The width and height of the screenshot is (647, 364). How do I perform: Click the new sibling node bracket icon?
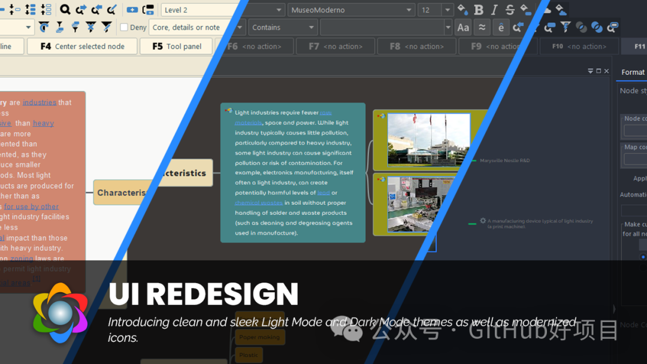click(x=148, y=10)
